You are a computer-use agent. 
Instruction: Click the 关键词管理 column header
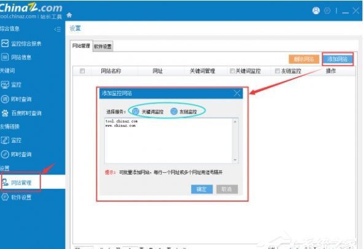click(x=202, y=71)
